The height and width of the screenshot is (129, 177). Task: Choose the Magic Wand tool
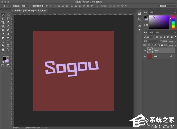(x=8, y=18)
